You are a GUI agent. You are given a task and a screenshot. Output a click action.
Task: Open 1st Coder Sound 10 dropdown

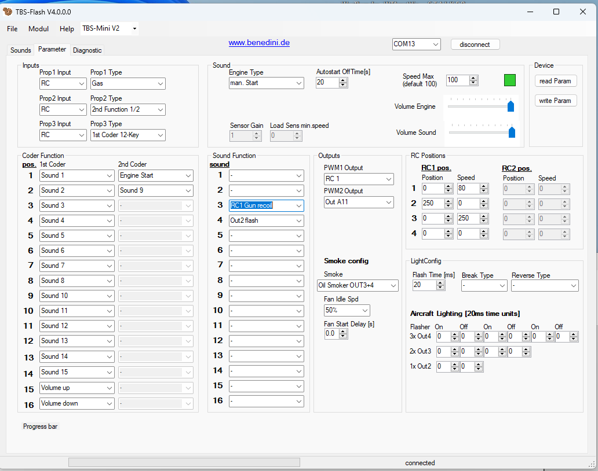[x=77, y=296]
